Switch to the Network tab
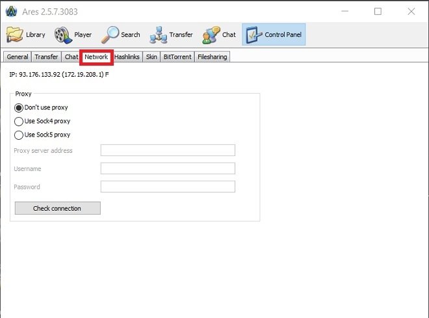This screenshot has width=429, height=318. (96, 57)
